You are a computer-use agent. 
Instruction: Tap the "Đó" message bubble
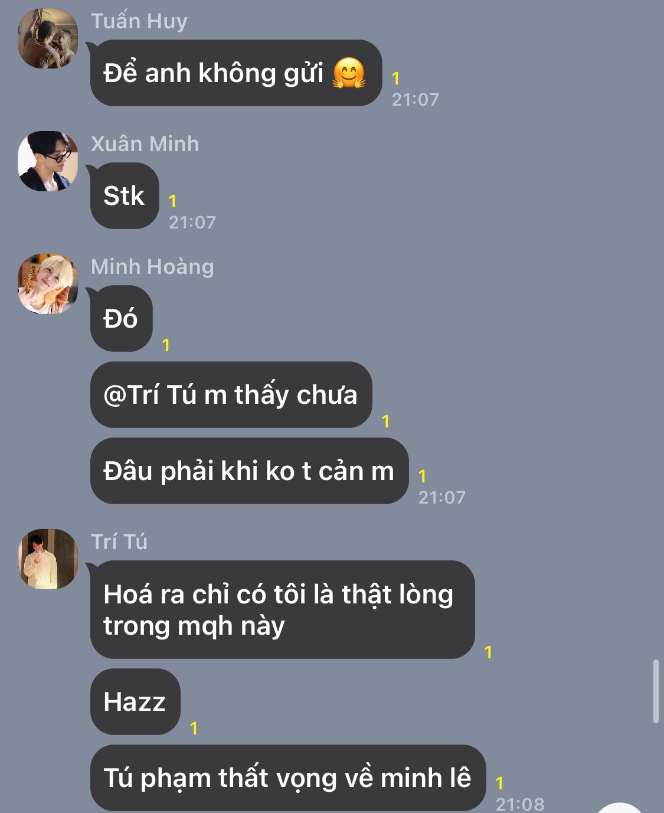point(122,319)
